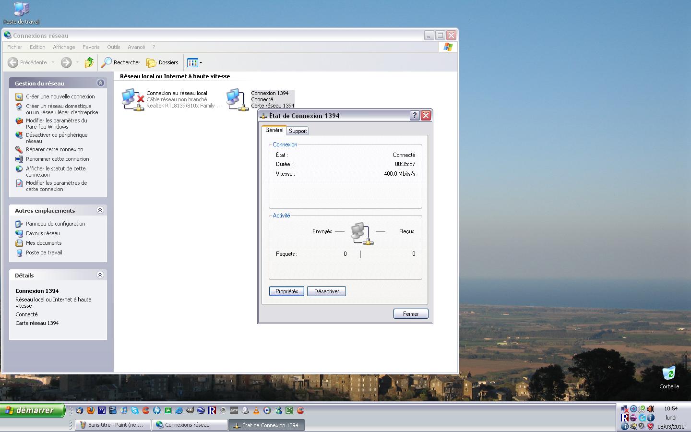
Task: Collapse the Détails panel
Action: (100, 275)
